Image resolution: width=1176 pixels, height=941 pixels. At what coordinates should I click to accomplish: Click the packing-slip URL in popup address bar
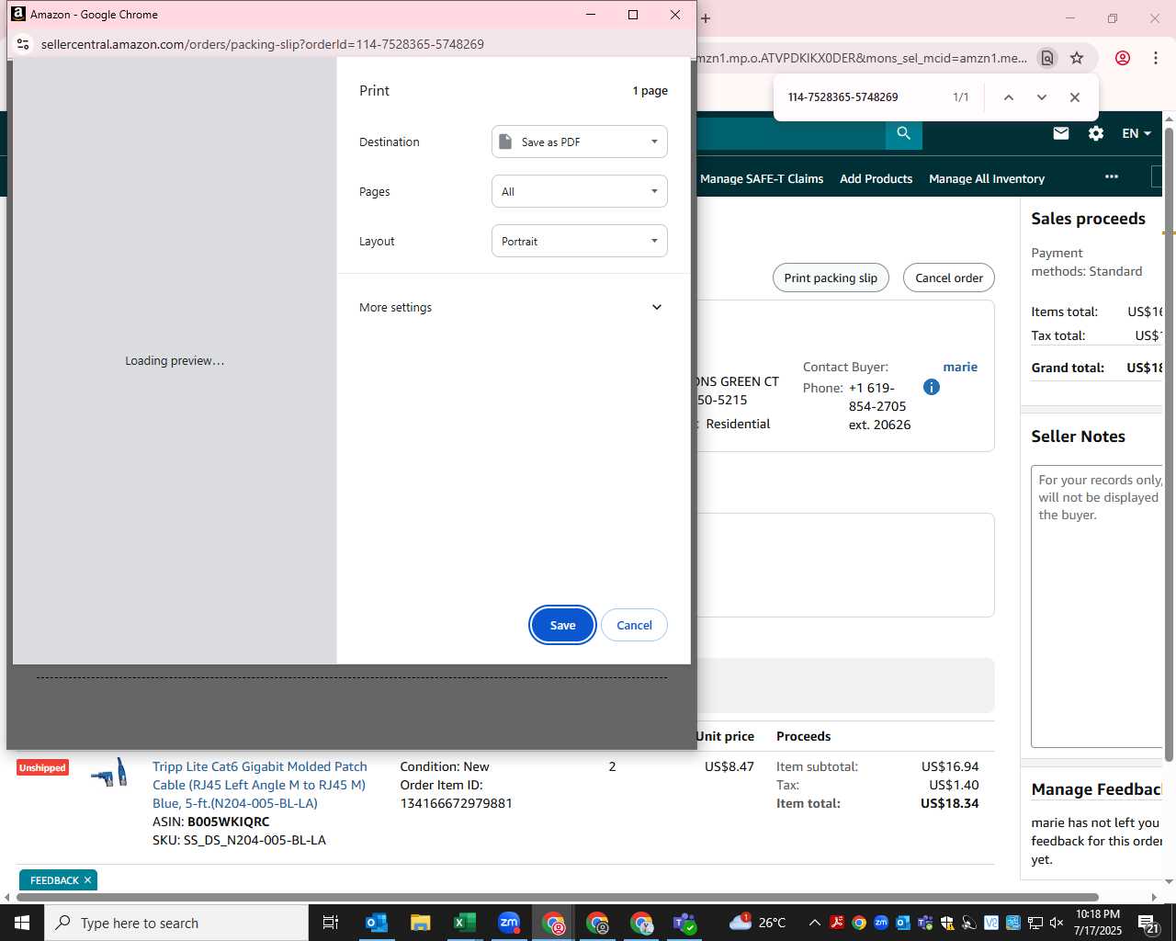pos(263,44)
